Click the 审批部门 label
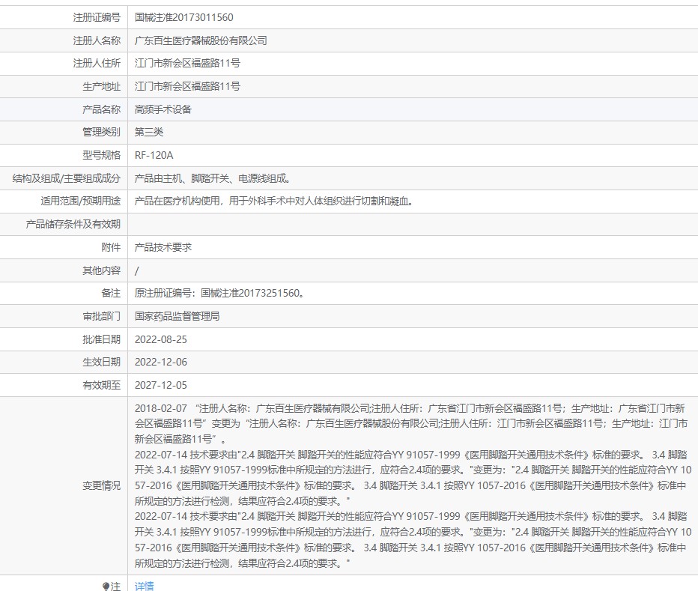Screen dimensions: 698x591 [x=102, y=317]
